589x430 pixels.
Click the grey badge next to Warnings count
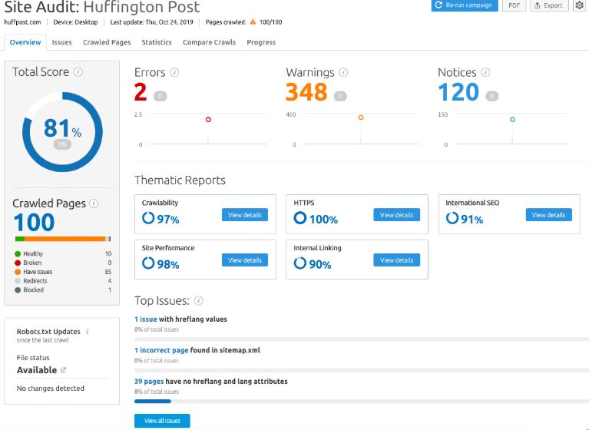[x=340, y=96]
